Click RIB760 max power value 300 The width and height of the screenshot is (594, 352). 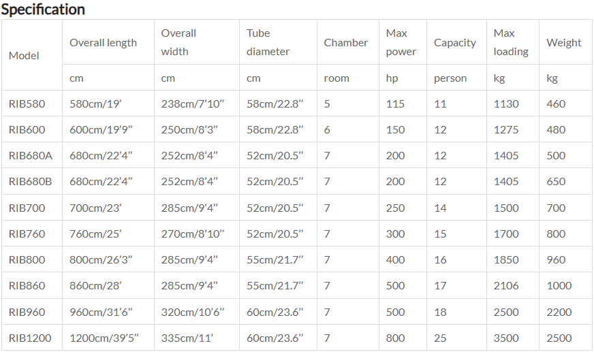(x=395, y=234)
